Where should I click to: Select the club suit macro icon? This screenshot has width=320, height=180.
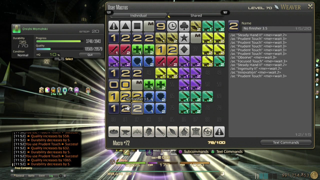[184, 26]
